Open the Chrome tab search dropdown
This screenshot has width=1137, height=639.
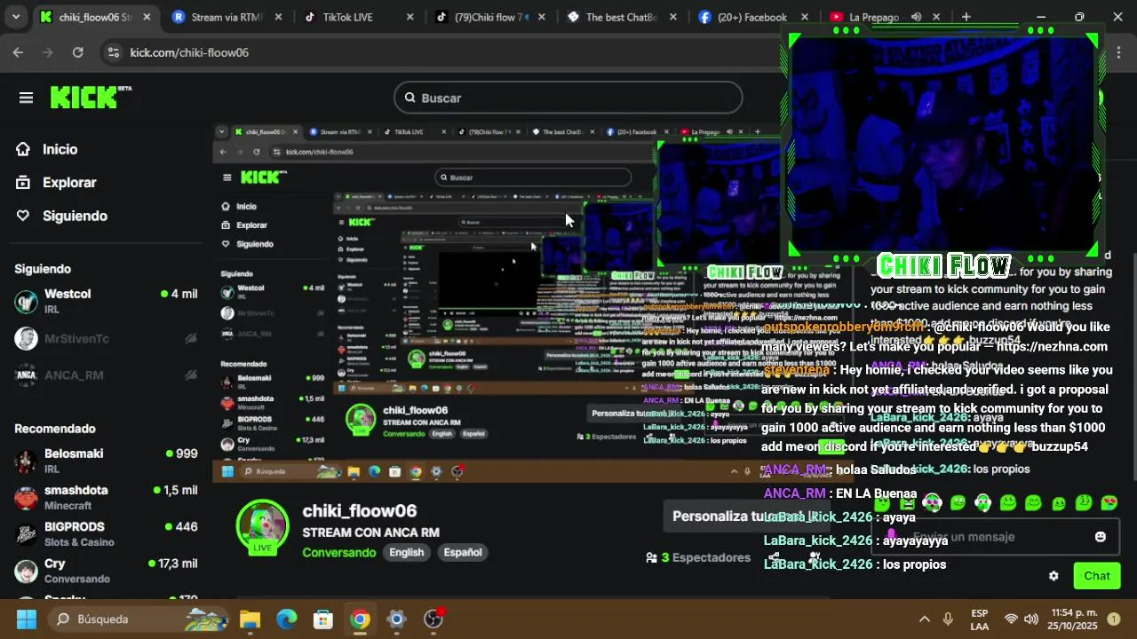[15, 17]
